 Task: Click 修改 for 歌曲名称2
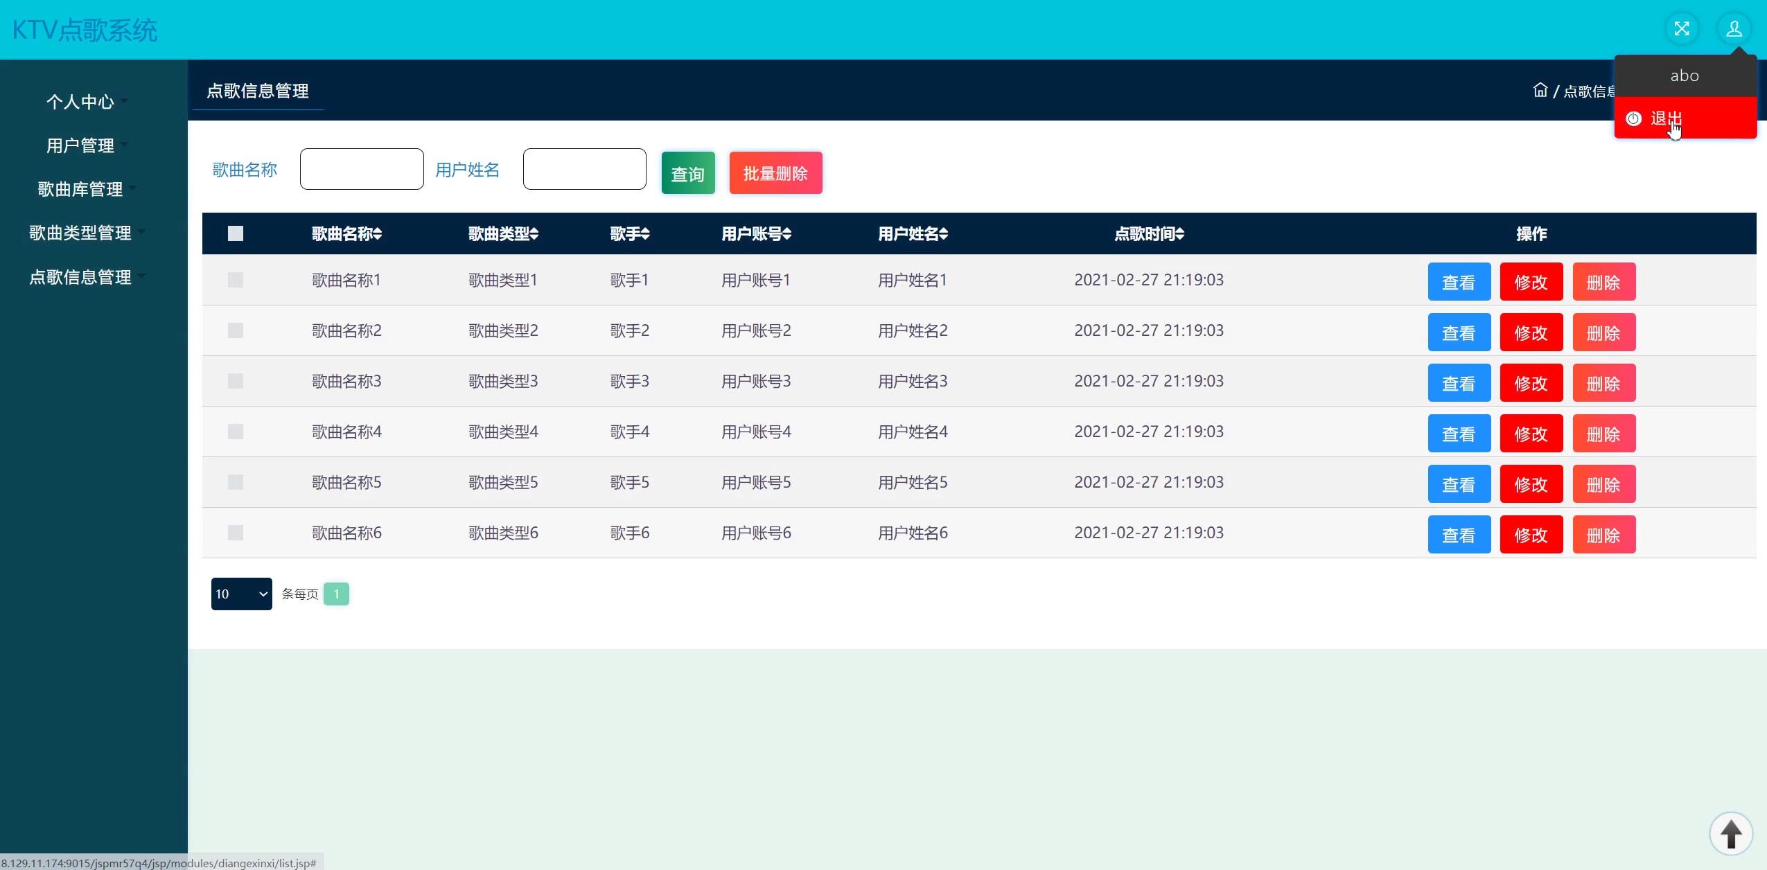point(1531,332)
